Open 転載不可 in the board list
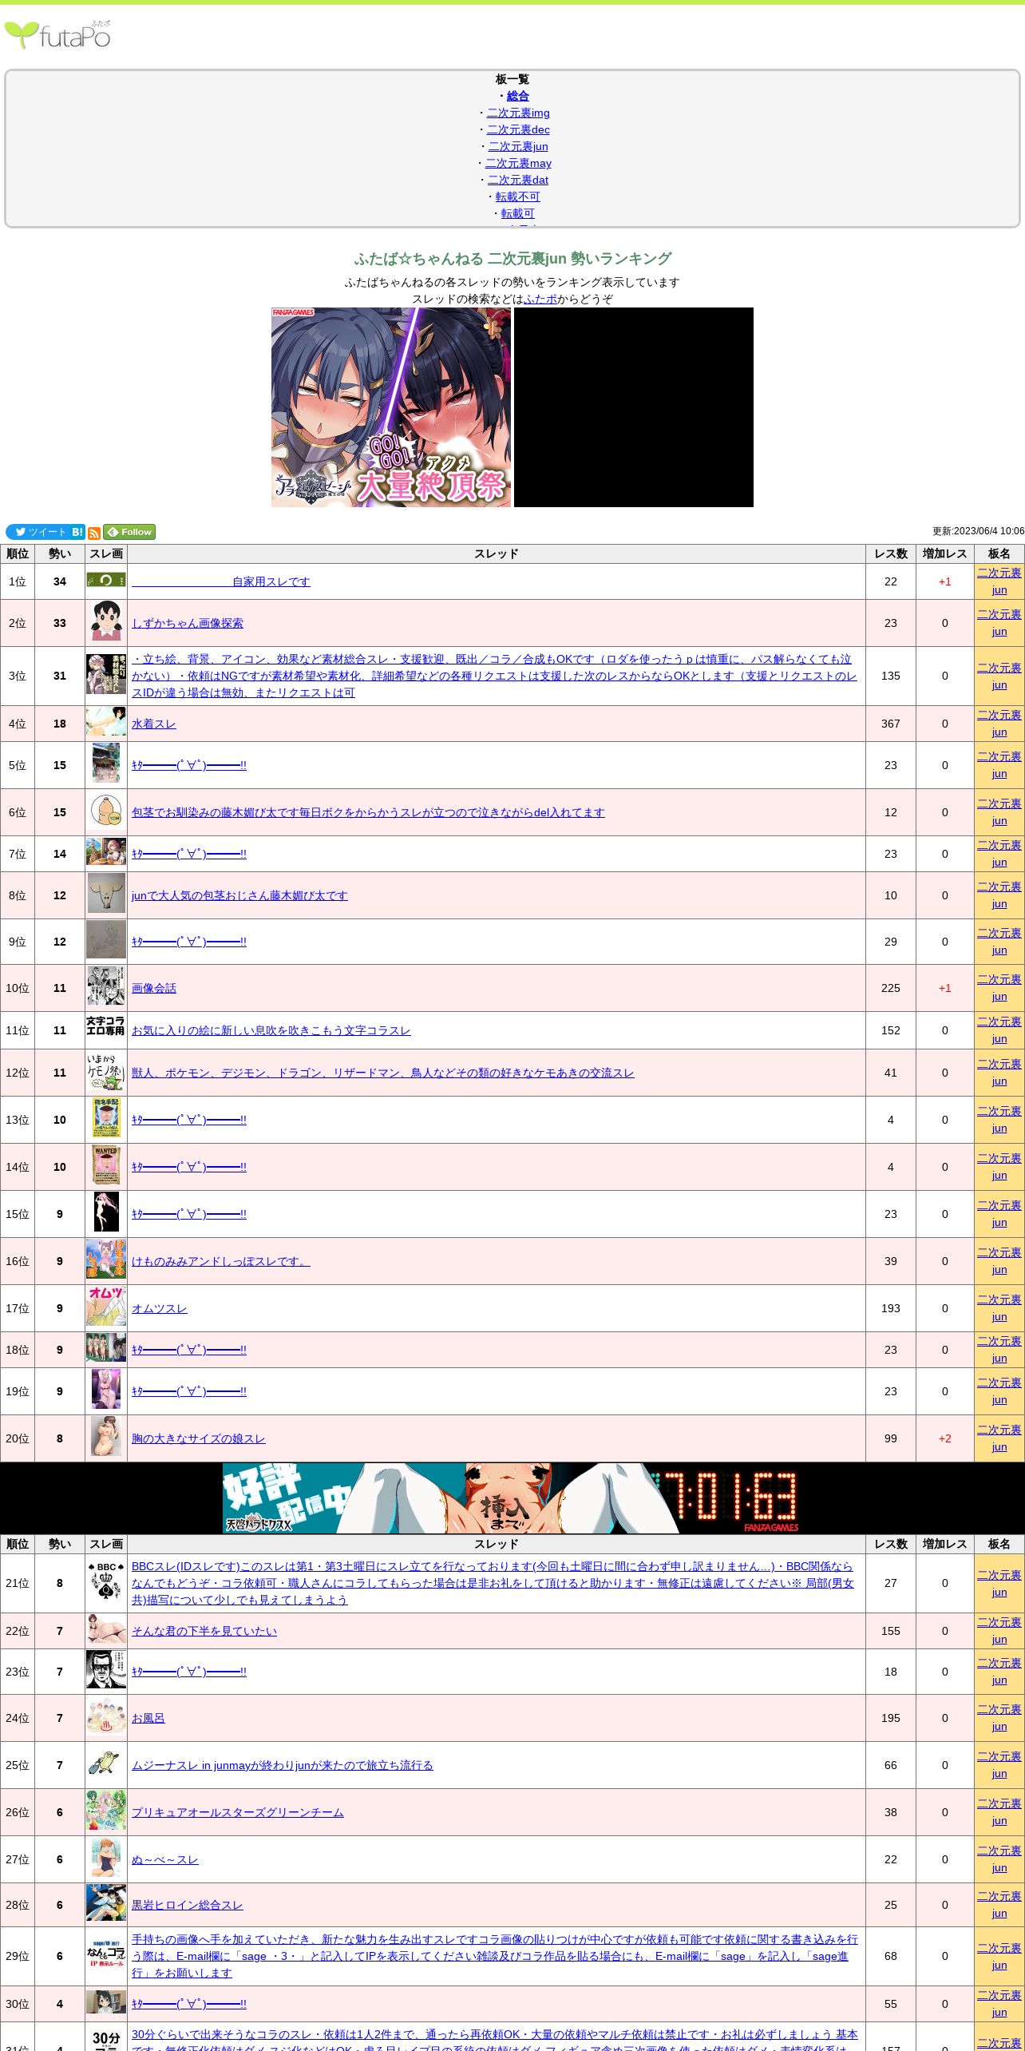 tap(518, 196)
